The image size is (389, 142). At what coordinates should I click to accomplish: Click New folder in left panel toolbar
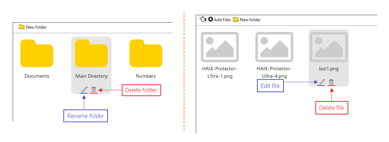(33, 27)
